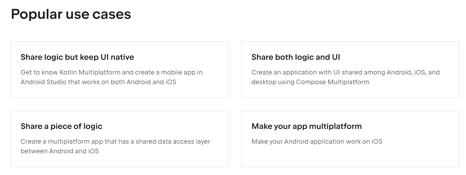
Task: Click the "Popular use cases" heading
Action: tap(71, 14)
